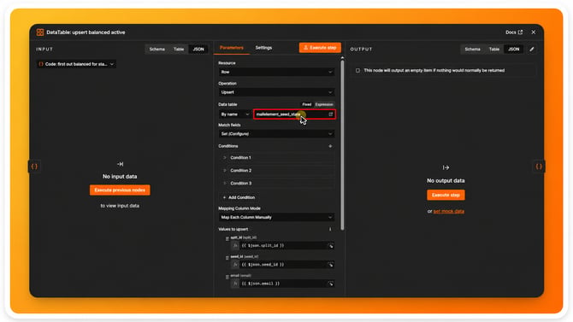
Task: Add a condition with the plus icon
Action: pyautogui.click(x=330, y=146)
